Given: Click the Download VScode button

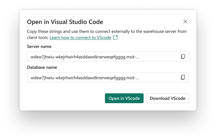Looking at the screenshot, I should tap(167, 98).
